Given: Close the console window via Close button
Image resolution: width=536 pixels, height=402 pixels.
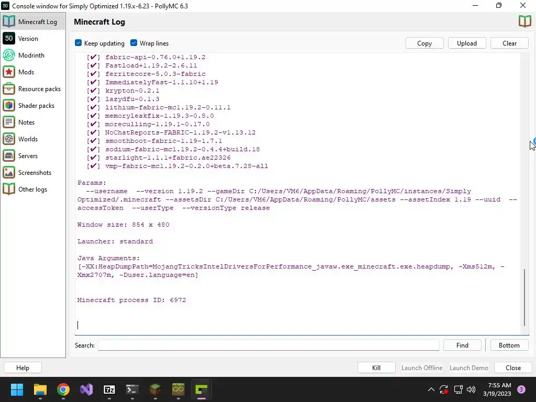Looking at the screenshot, I should 513,368.
